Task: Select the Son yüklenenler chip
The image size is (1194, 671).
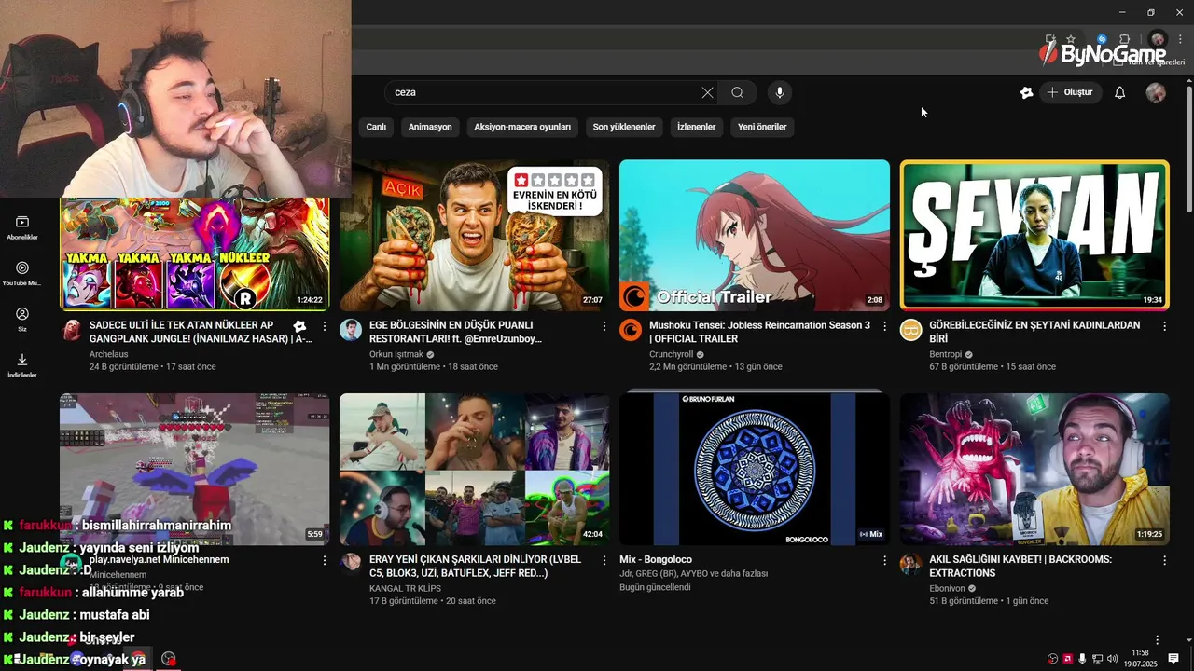Action: click(624, 127)
